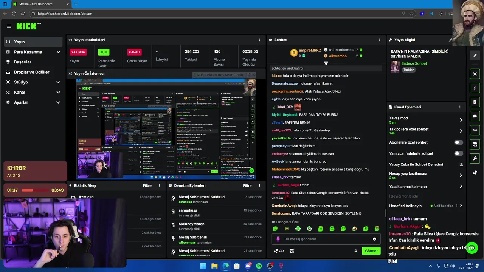Click the KHRBR song progress bar
Image resolution: width=484 pixels, height=272 pixels.
pos(35,190)
